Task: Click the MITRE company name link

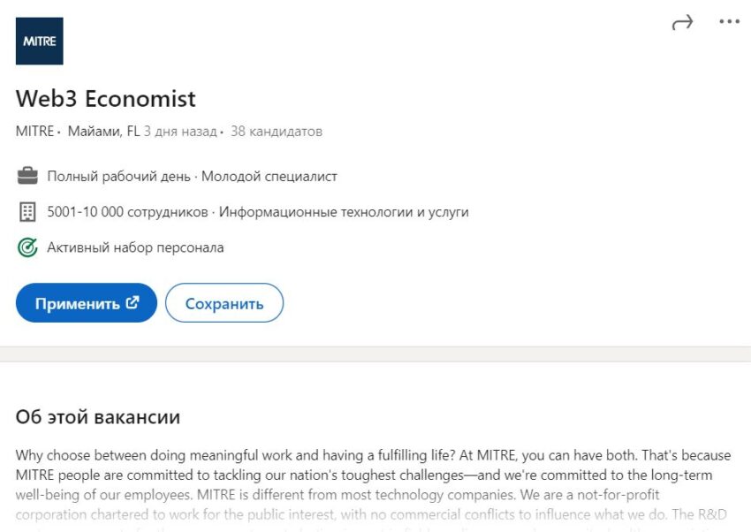Action: coord(34,132)
